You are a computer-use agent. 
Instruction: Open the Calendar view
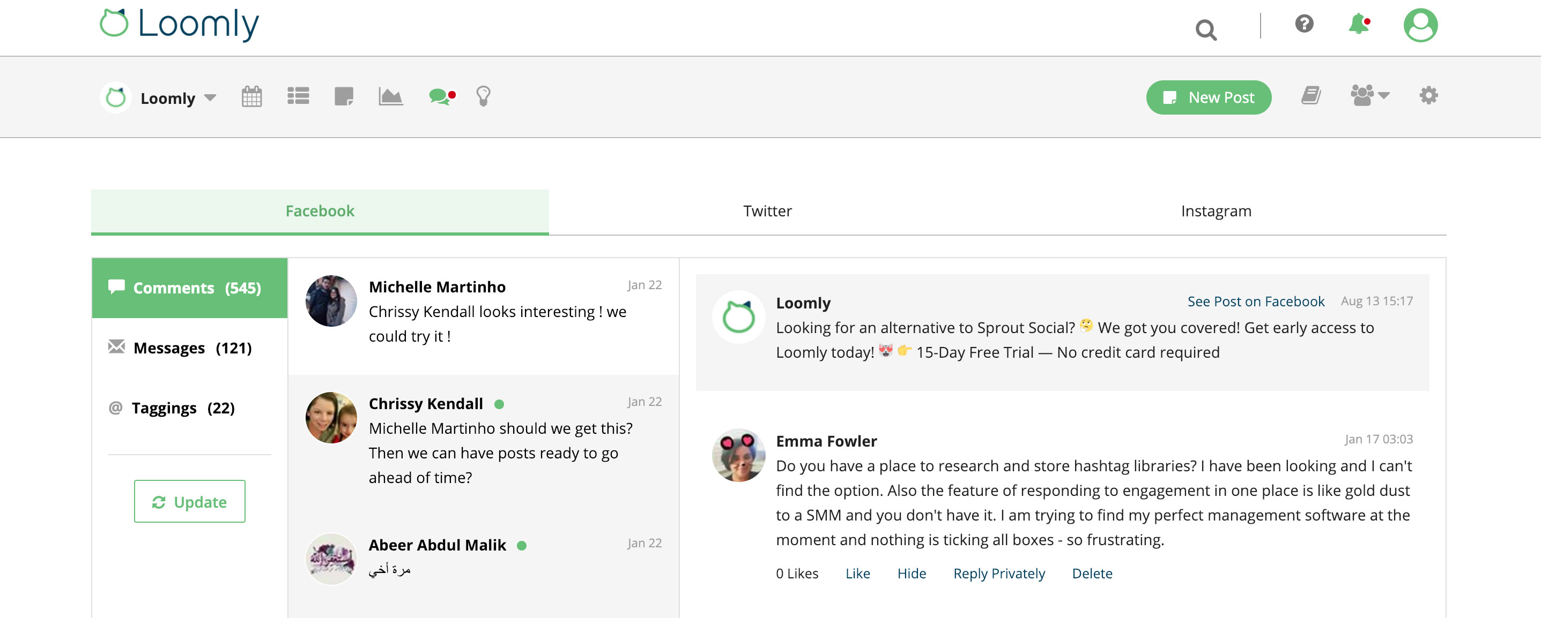(x=253, y=96)
